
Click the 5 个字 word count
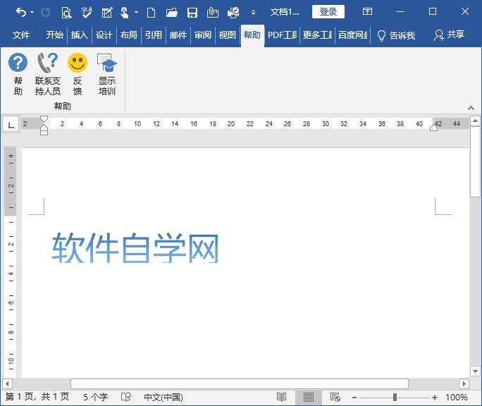coord(96,397)
